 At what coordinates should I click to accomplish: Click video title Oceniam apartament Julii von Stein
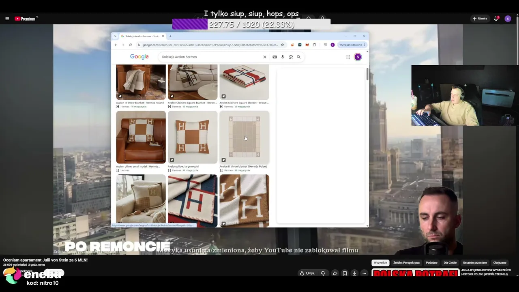pos(45,260)
